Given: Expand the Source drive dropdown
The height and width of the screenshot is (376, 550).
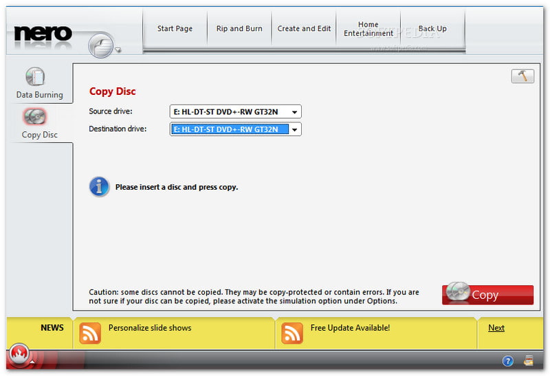Looking at the screenshot, I should click(294, 112).
